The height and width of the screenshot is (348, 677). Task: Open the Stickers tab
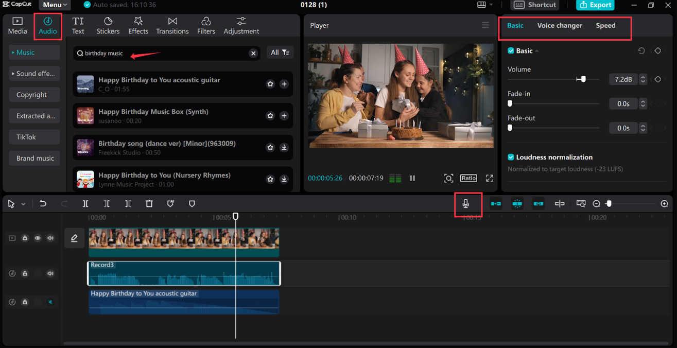108,26
